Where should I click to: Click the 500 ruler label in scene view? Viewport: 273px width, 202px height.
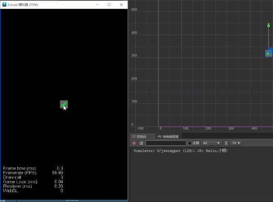pyautogui.click(x=134, y=9)
